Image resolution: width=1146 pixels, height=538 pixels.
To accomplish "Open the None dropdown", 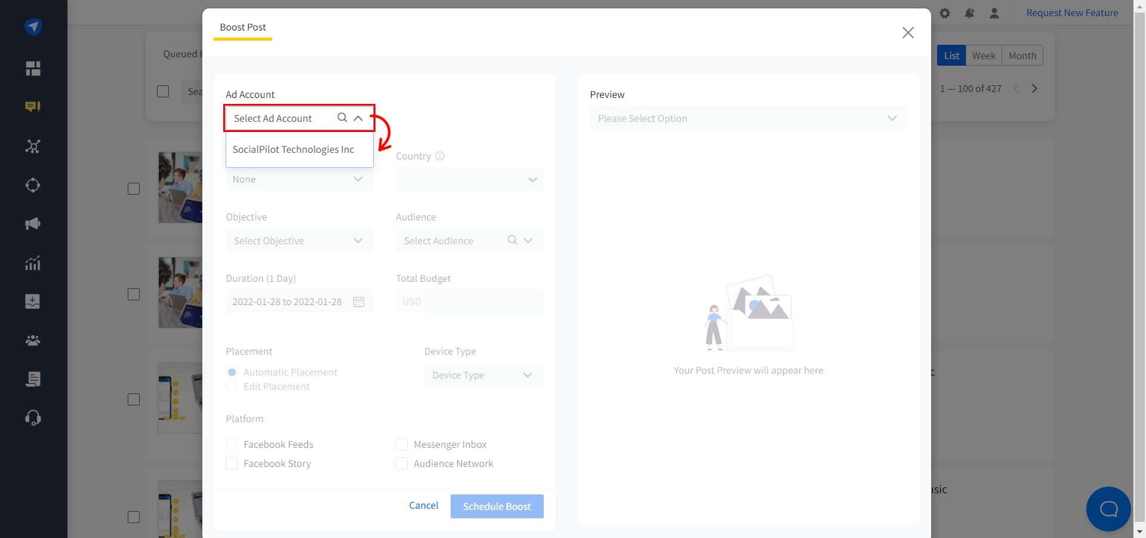I will (300, 179).
